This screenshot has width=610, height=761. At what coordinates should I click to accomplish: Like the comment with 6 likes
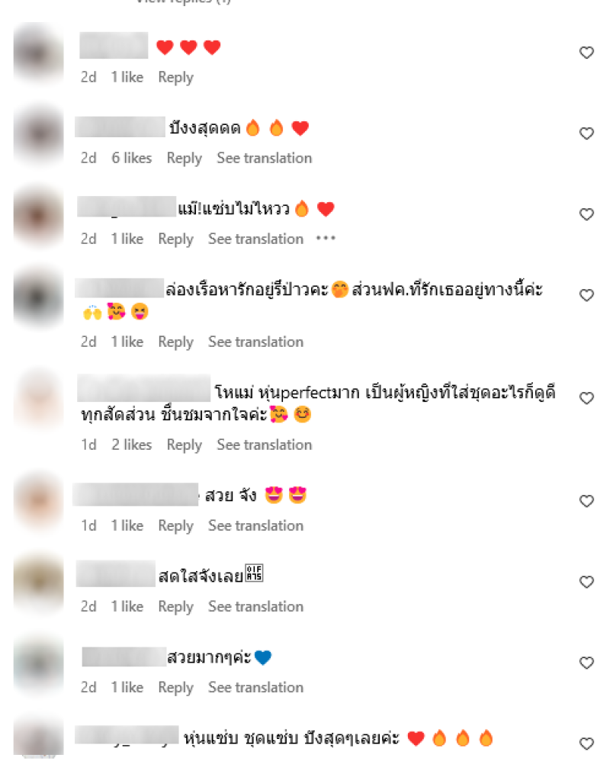click(586, 133)
